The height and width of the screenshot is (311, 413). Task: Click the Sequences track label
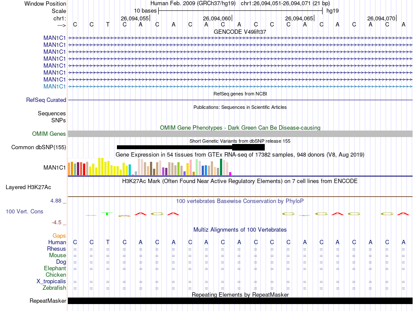(52, 113)
